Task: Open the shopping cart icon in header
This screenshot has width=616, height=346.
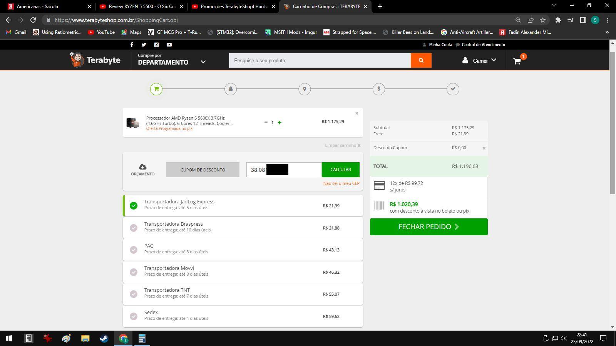Action: (517, 61)
